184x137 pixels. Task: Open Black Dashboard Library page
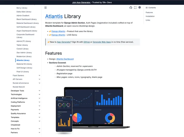26,19
